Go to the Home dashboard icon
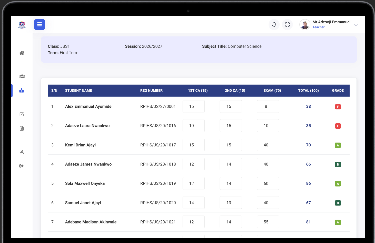Screen dimensions: 375x243 pos(22,53)
